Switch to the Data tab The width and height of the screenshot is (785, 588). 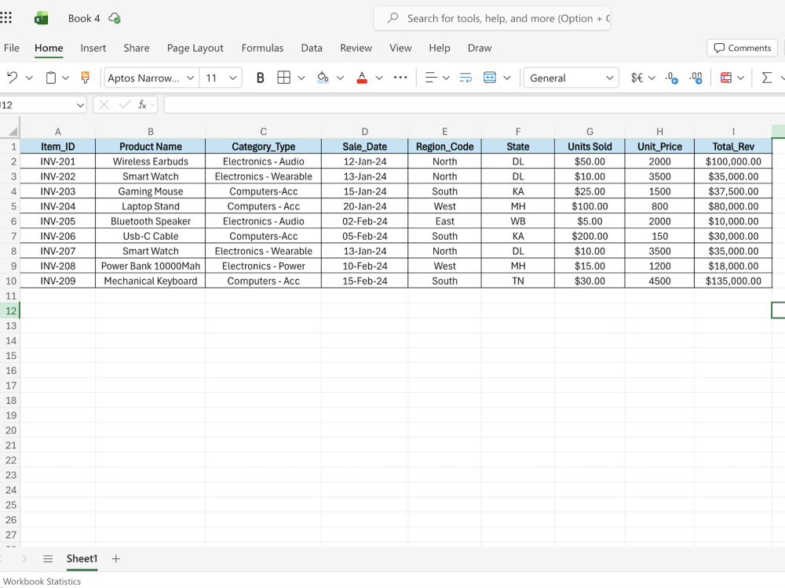[x=312, y=48]
